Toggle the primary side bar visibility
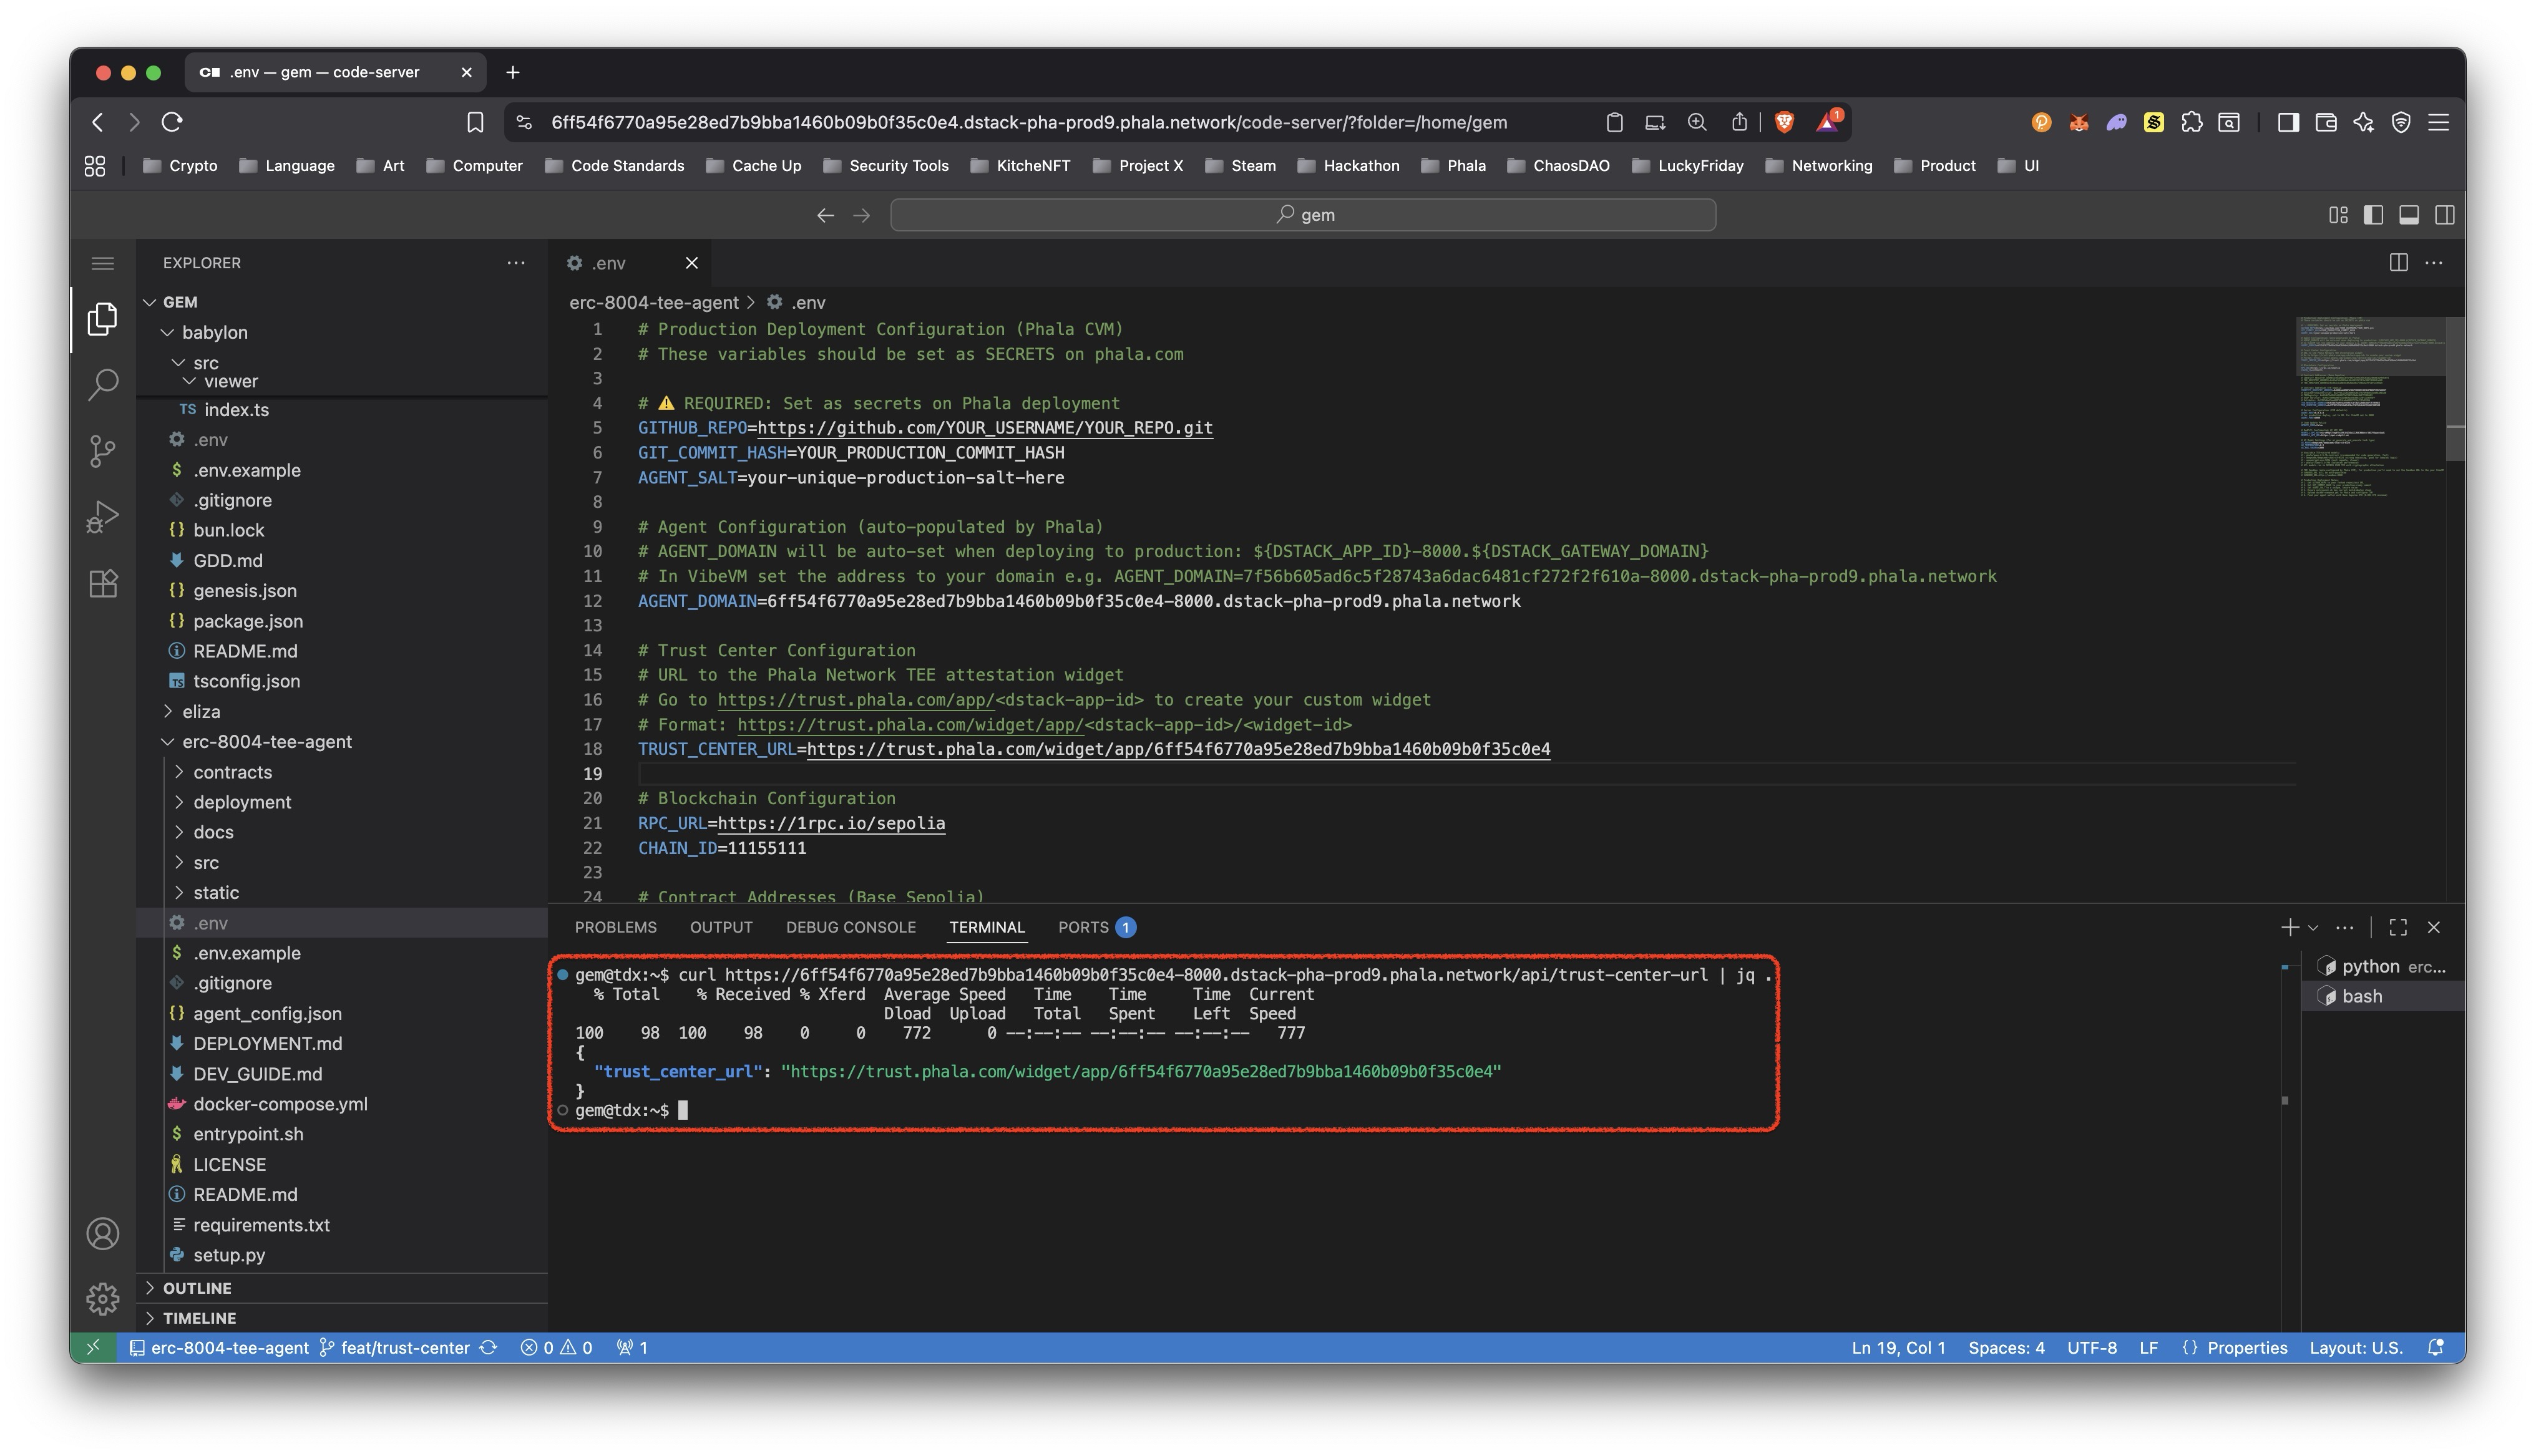Screen dimensions: 2536x1456 2373,215
